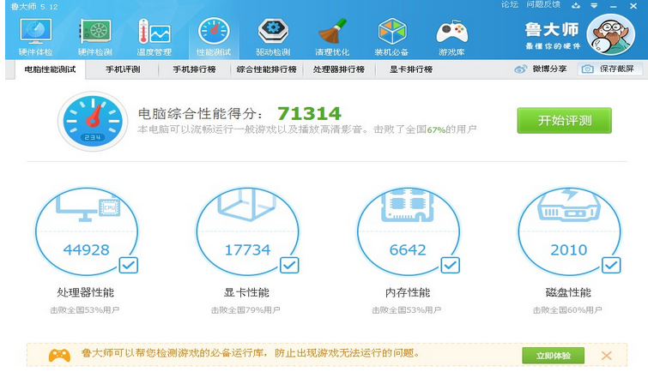Click the orange gamepad icon in banner
Image resolution: width=648 pixels, height=384 pixels.
(59, 355)
